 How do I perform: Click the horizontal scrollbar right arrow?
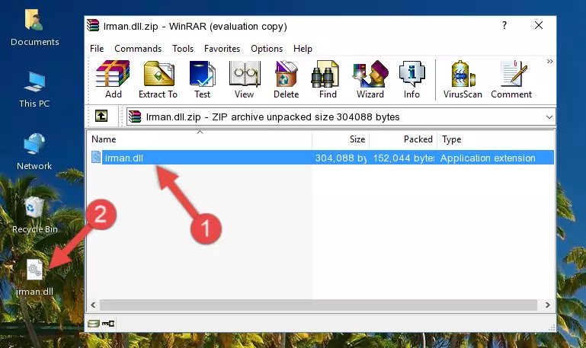click(547, 305)
